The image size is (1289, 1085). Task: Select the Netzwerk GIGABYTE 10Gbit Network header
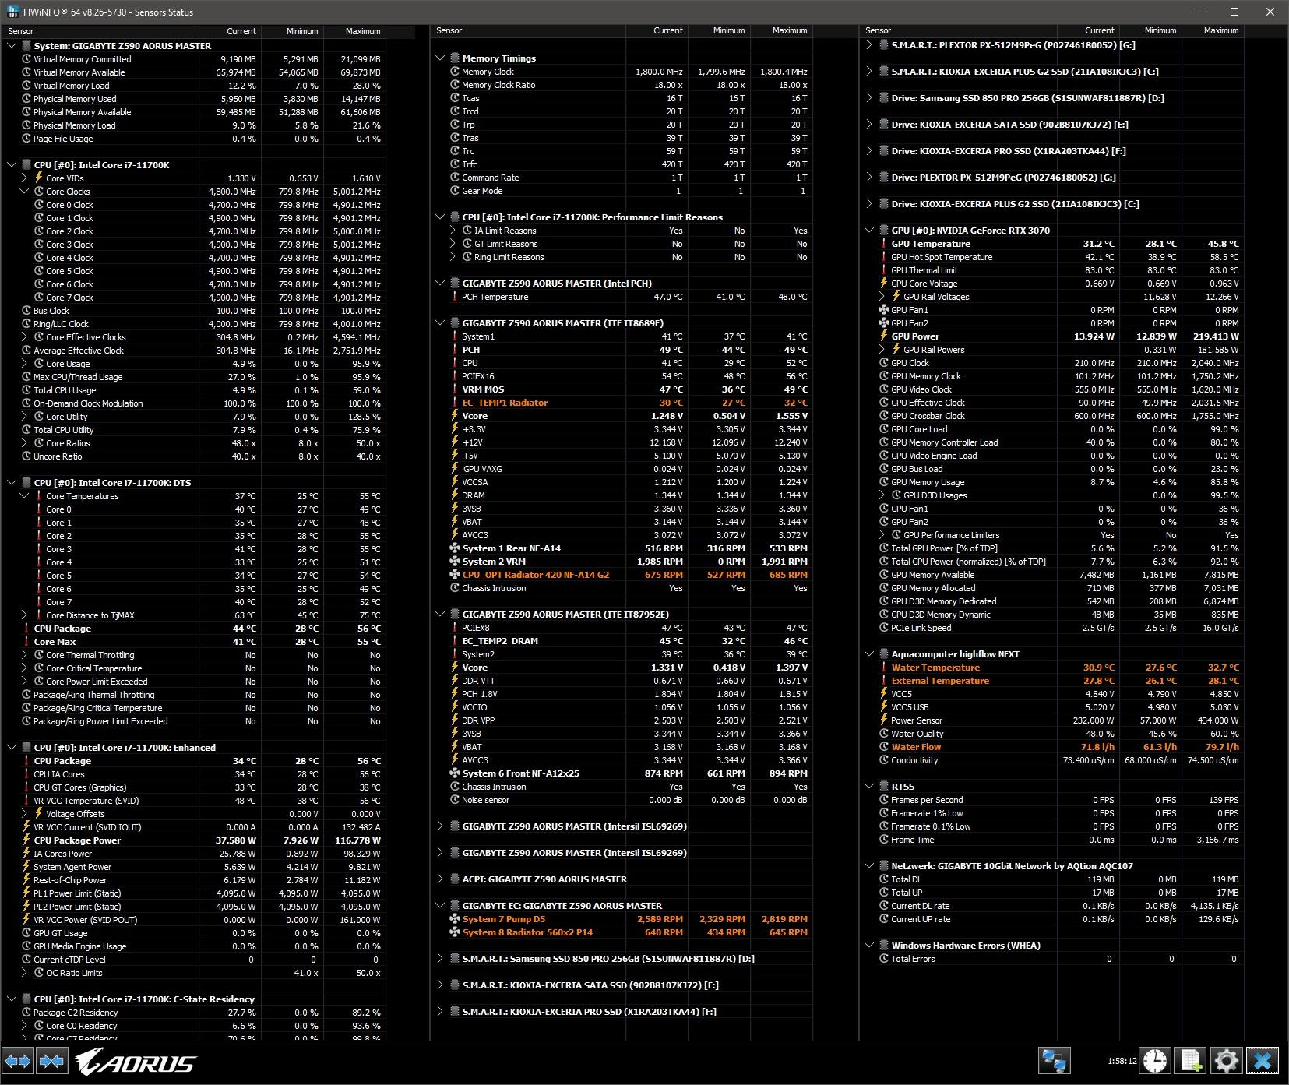[1052, 866]
